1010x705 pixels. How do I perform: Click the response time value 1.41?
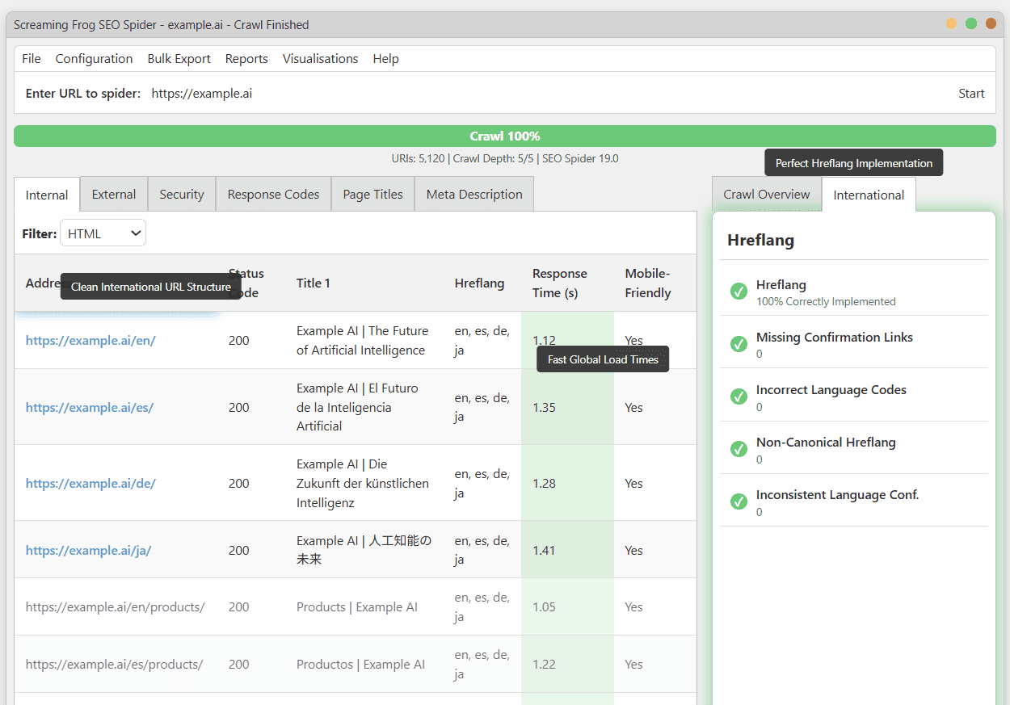(x=544, y=551)
